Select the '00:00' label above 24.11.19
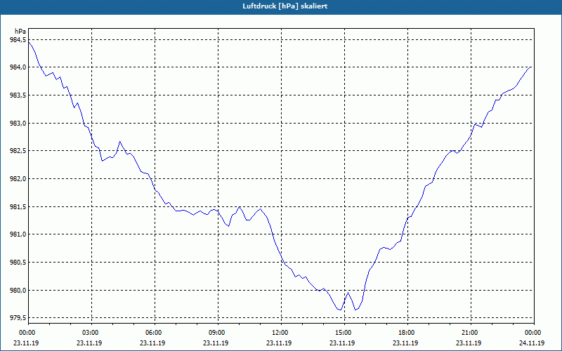The height and width of the screenshot is (351, 562). 534,332
